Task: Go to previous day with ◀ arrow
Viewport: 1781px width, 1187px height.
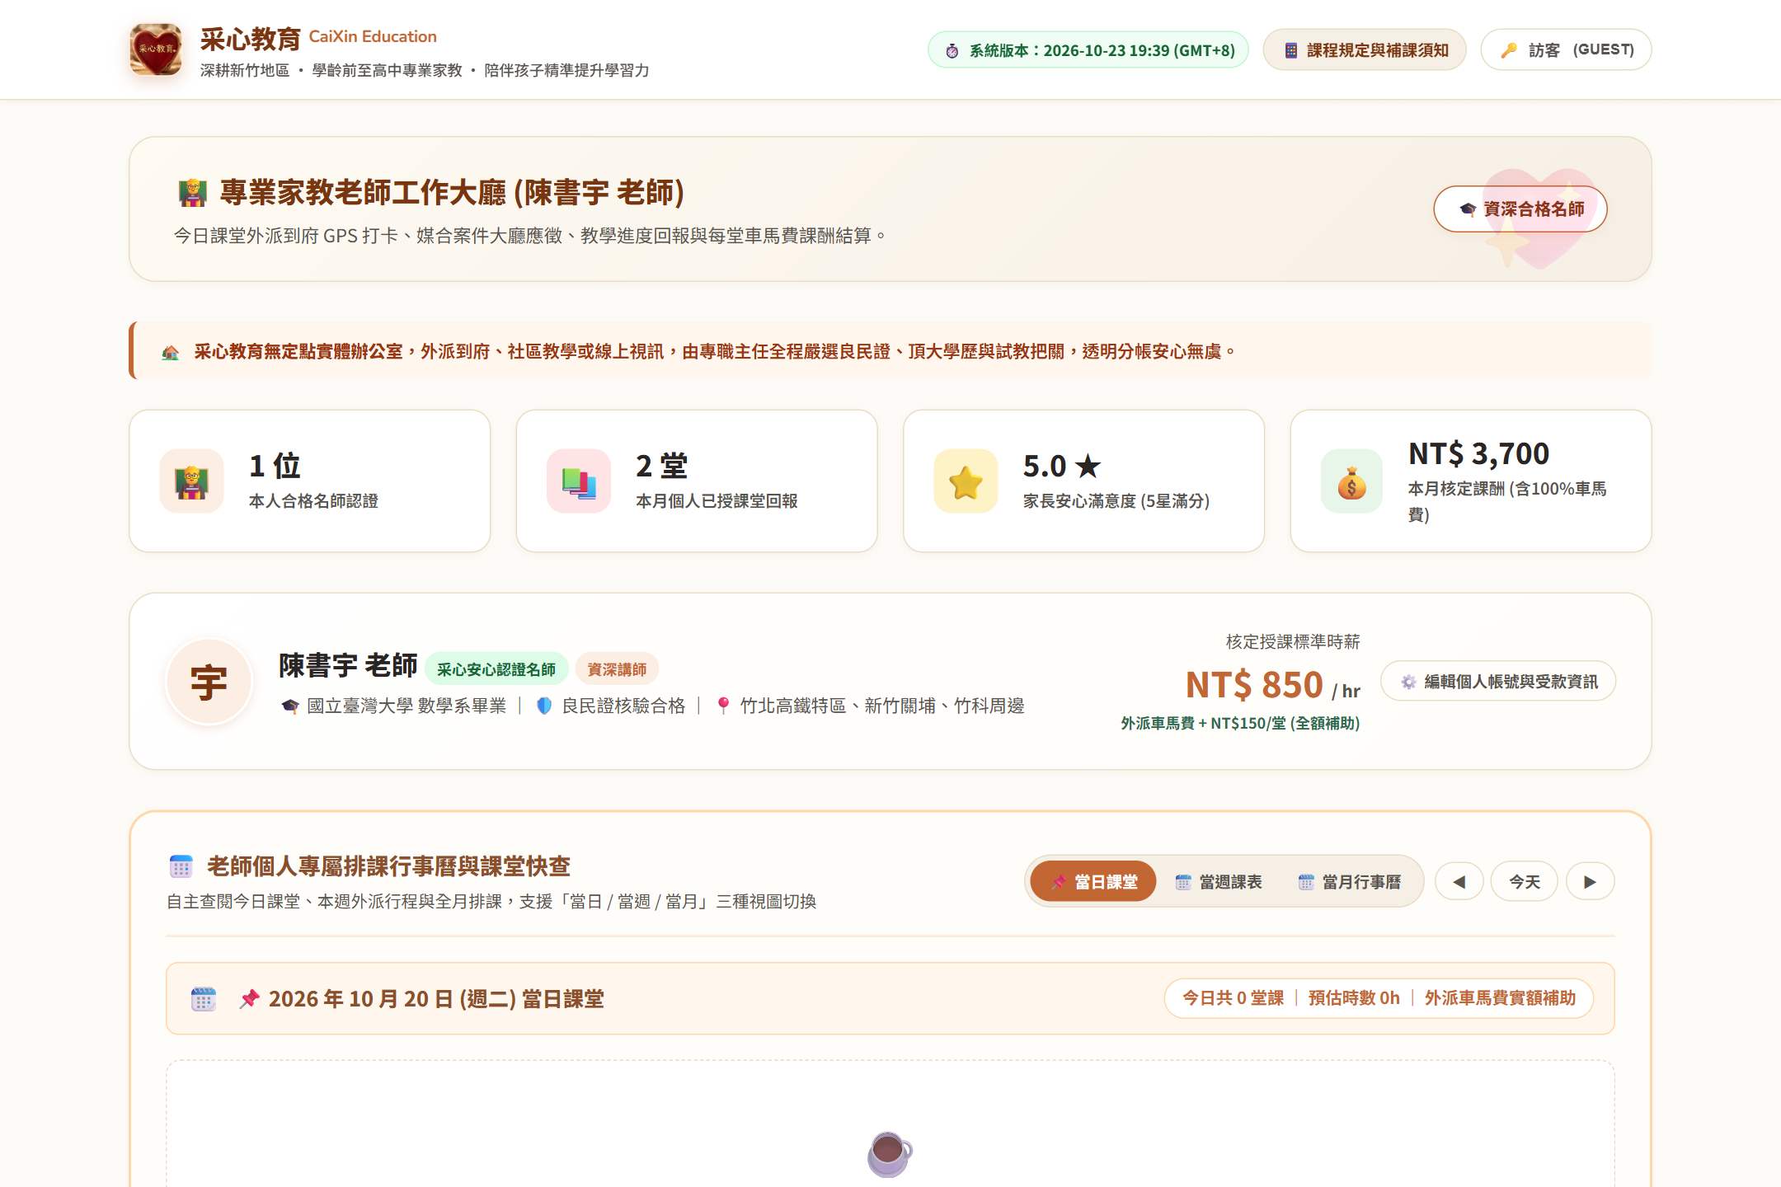Action: tap(1459, 881)
